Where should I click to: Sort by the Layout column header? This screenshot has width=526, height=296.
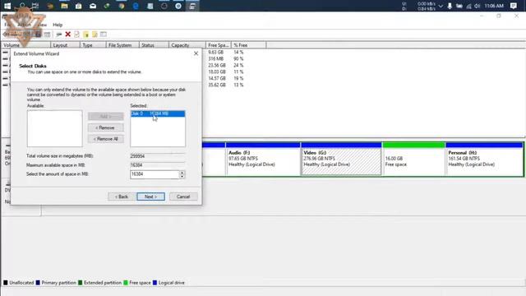pyautogui.click(x=65, y=45)
